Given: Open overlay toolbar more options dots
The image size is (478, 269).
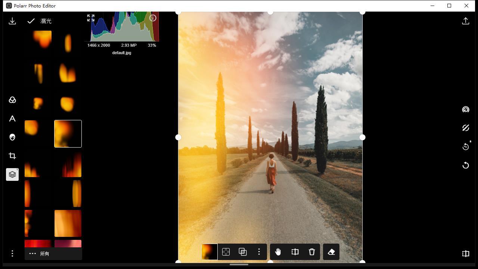Looking at the screenshot, I should click(259, 252).
